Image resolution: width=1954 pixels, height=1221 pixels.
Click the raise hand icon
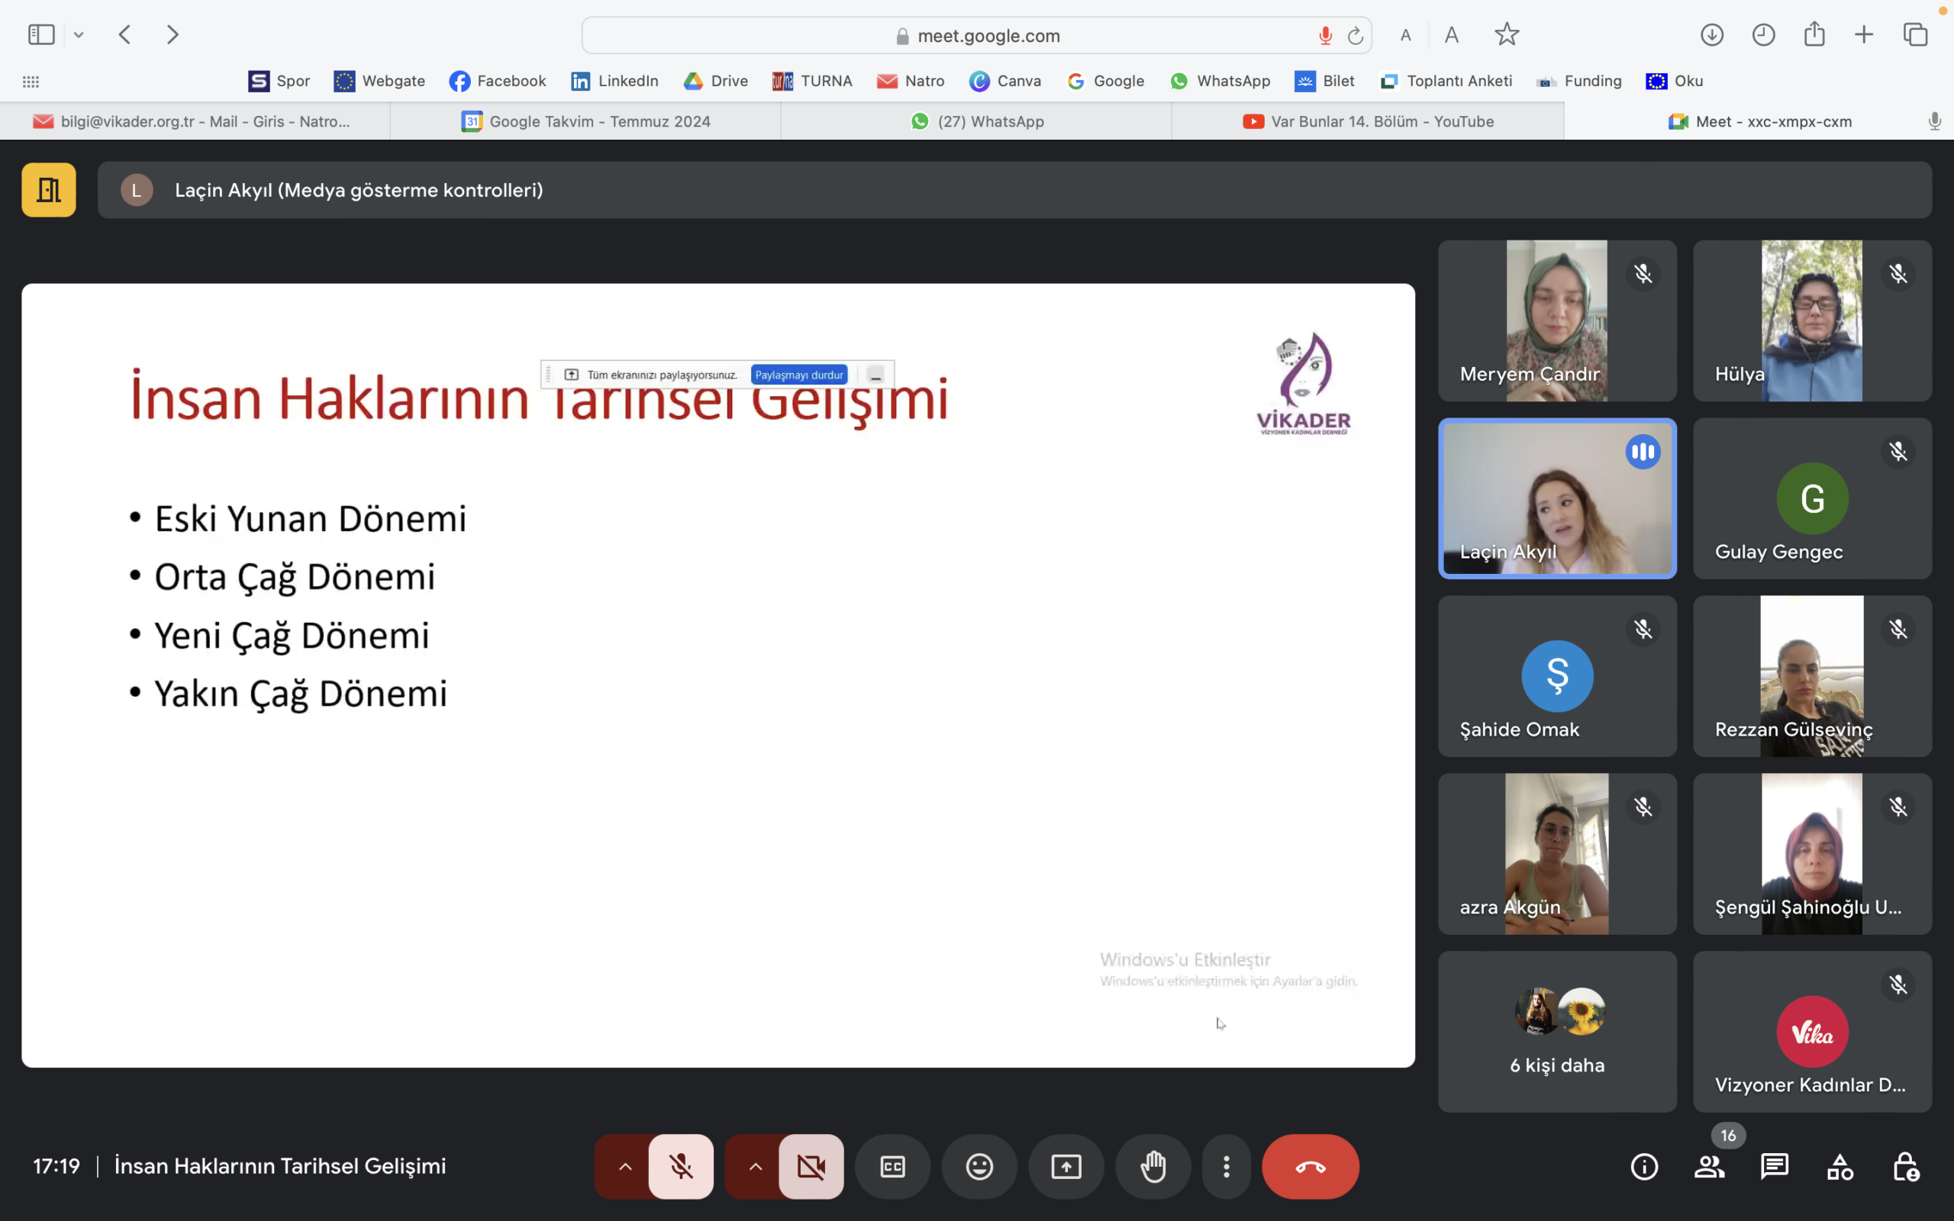(x=1153, y=1166)
